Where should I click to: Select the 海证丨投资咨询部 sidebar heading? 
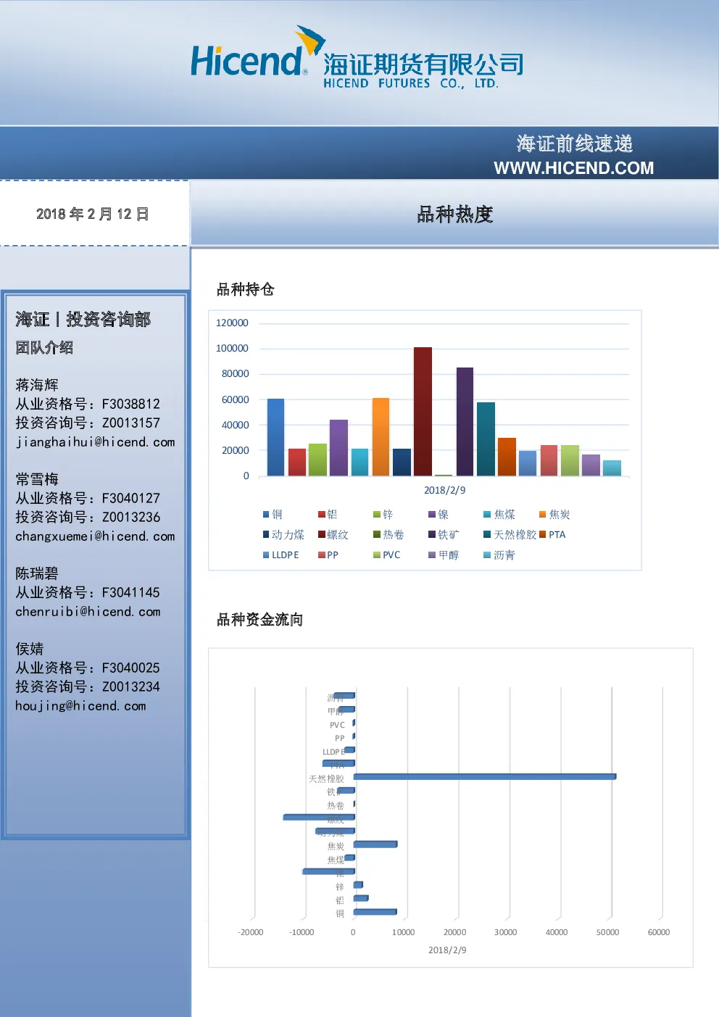(83, 319)
